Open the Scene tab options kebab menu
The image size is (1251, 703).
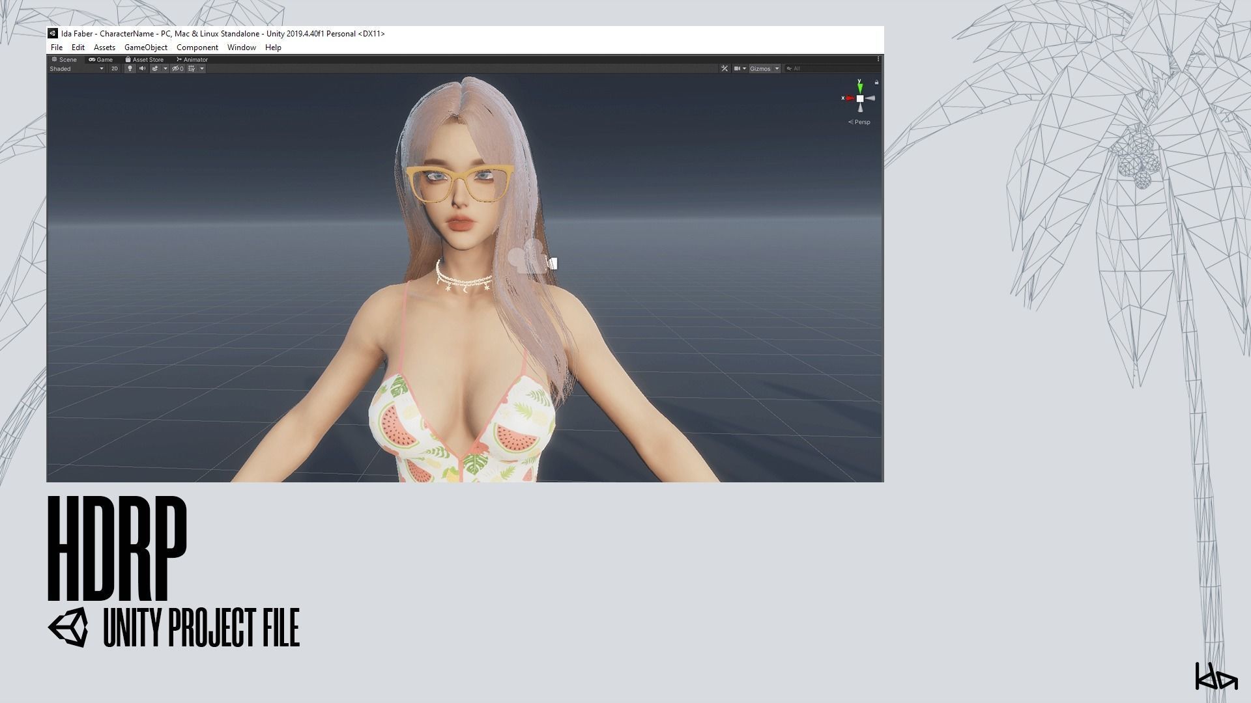[x=878, y=59]
